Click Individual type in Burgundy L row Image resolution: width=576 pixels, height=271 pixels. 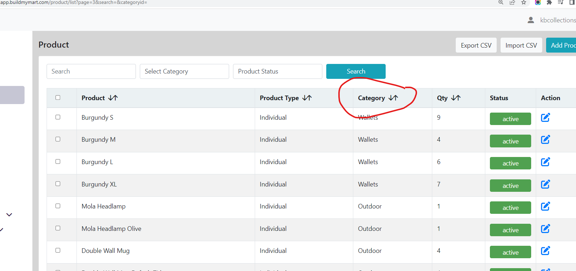pyautogui.click(x=273, y=162)
